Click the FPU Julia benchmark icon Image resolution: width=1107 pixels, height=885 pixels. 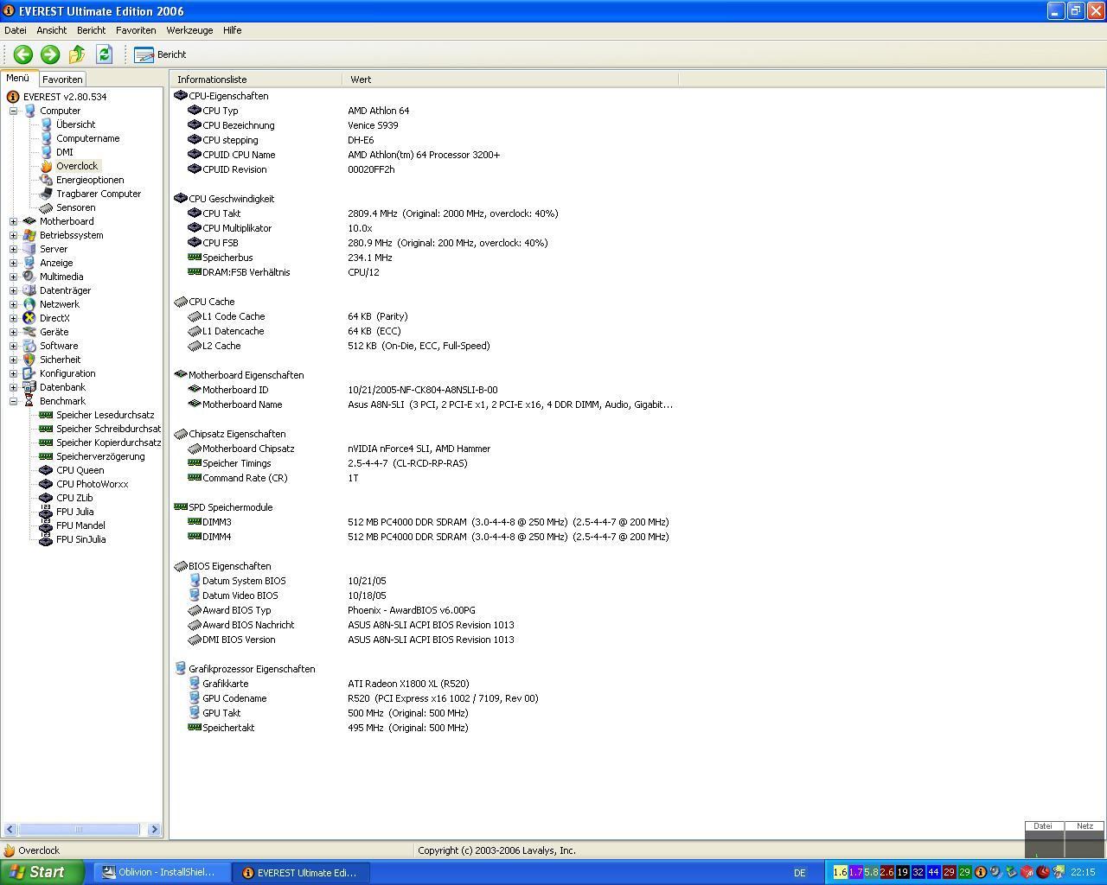click(x=46, y=512)
